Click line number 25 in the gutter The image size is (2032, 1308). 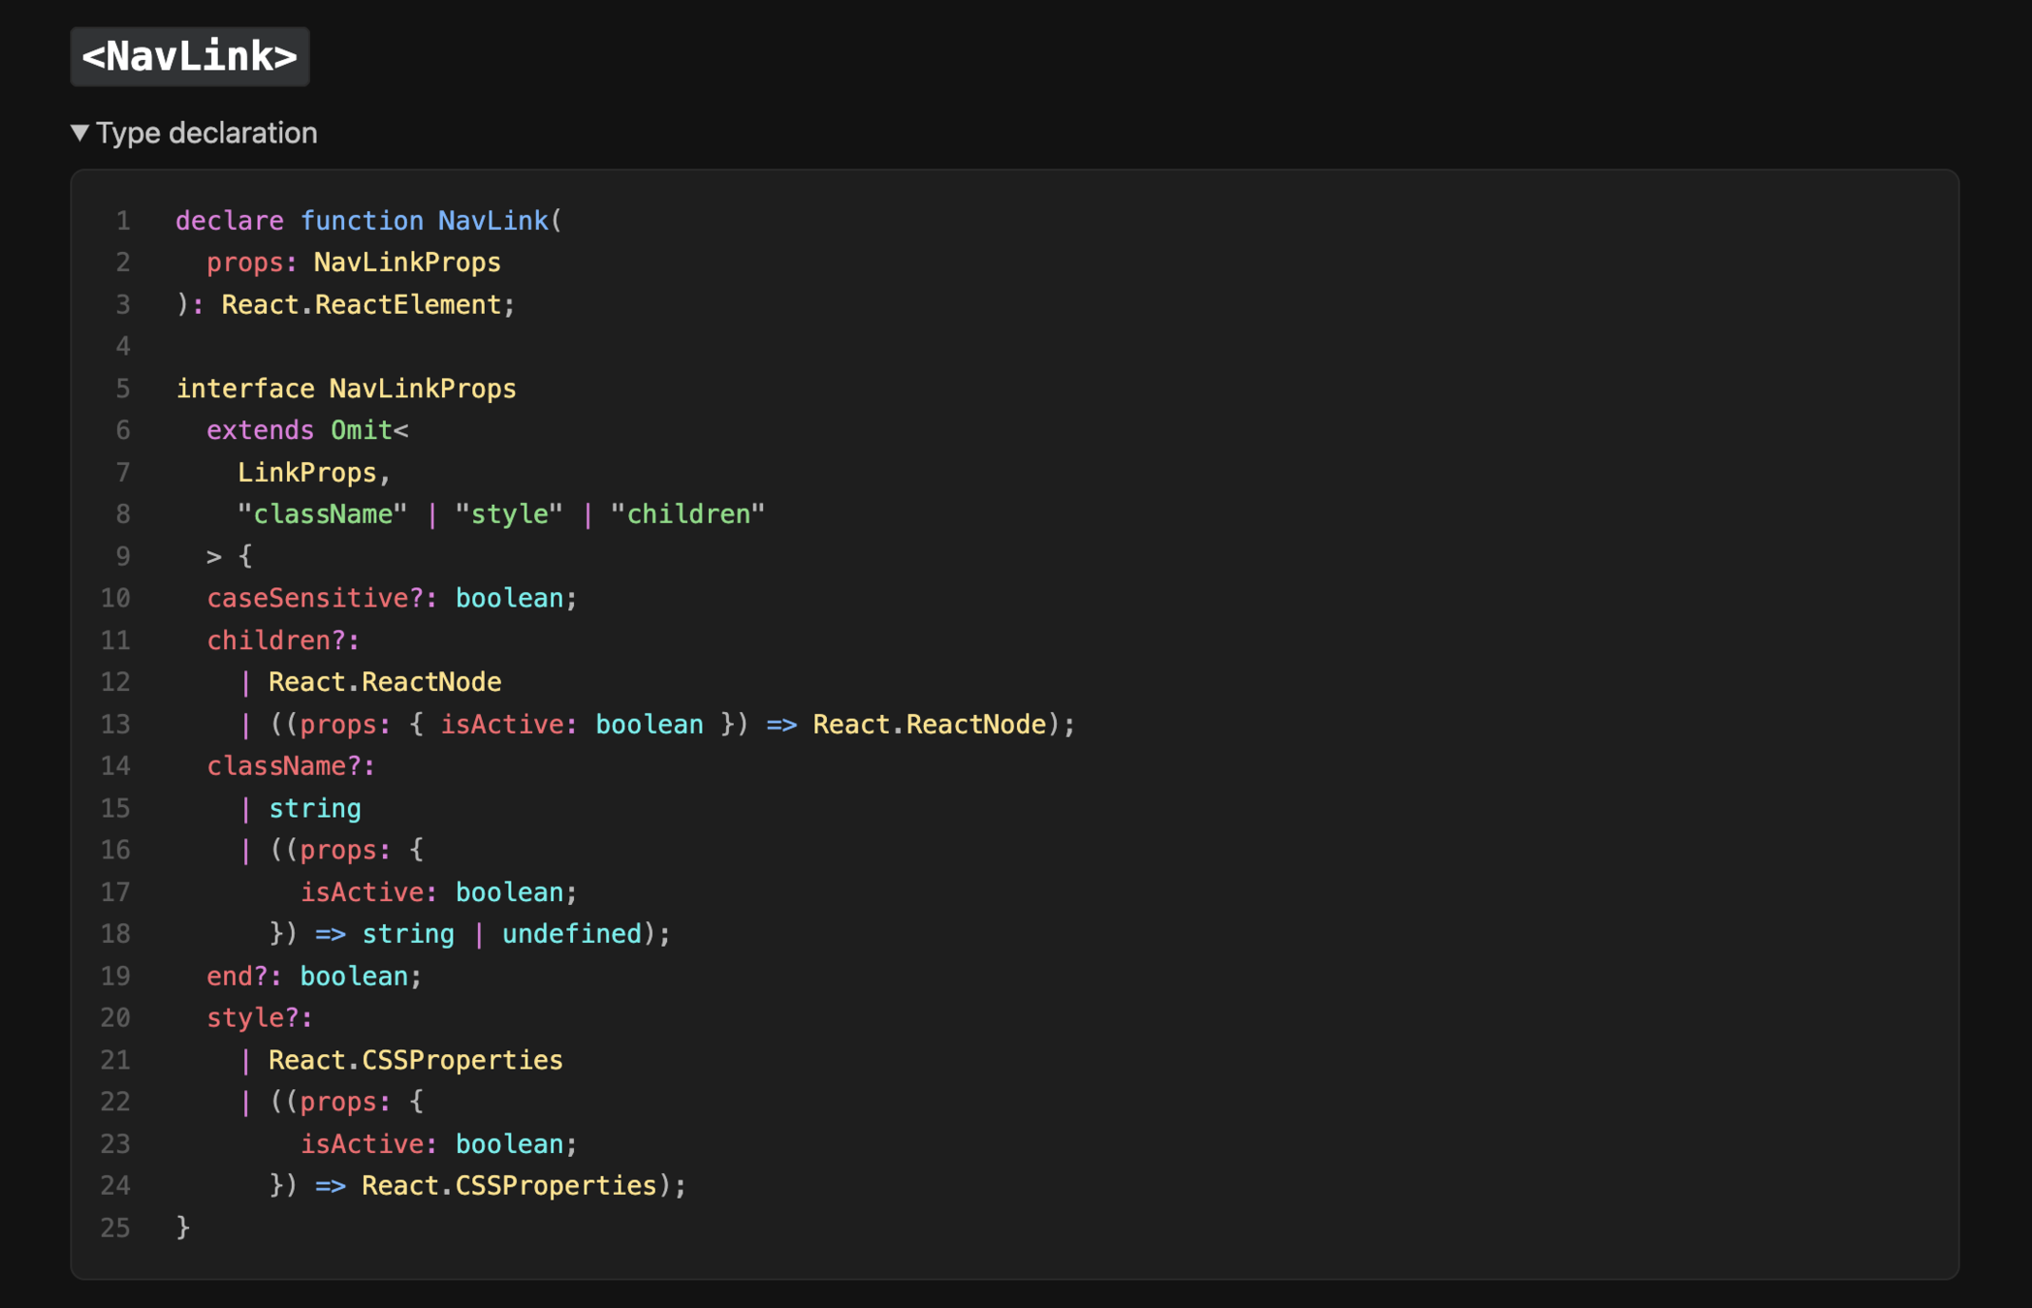coord(115,1228)
